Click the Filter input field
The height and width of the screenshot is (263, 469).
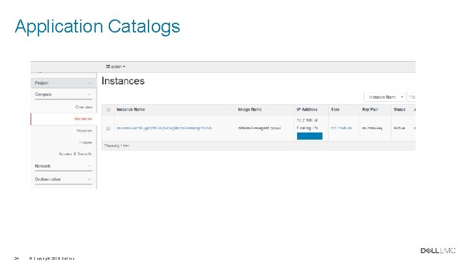(412, 97)
